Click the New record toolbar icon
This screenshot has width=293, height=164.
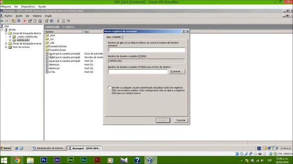point(63,21)
